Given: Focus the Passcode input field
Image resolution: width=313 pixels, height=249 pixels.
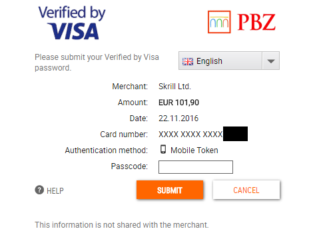Looking at the screenshot, I should coord(196,167).
